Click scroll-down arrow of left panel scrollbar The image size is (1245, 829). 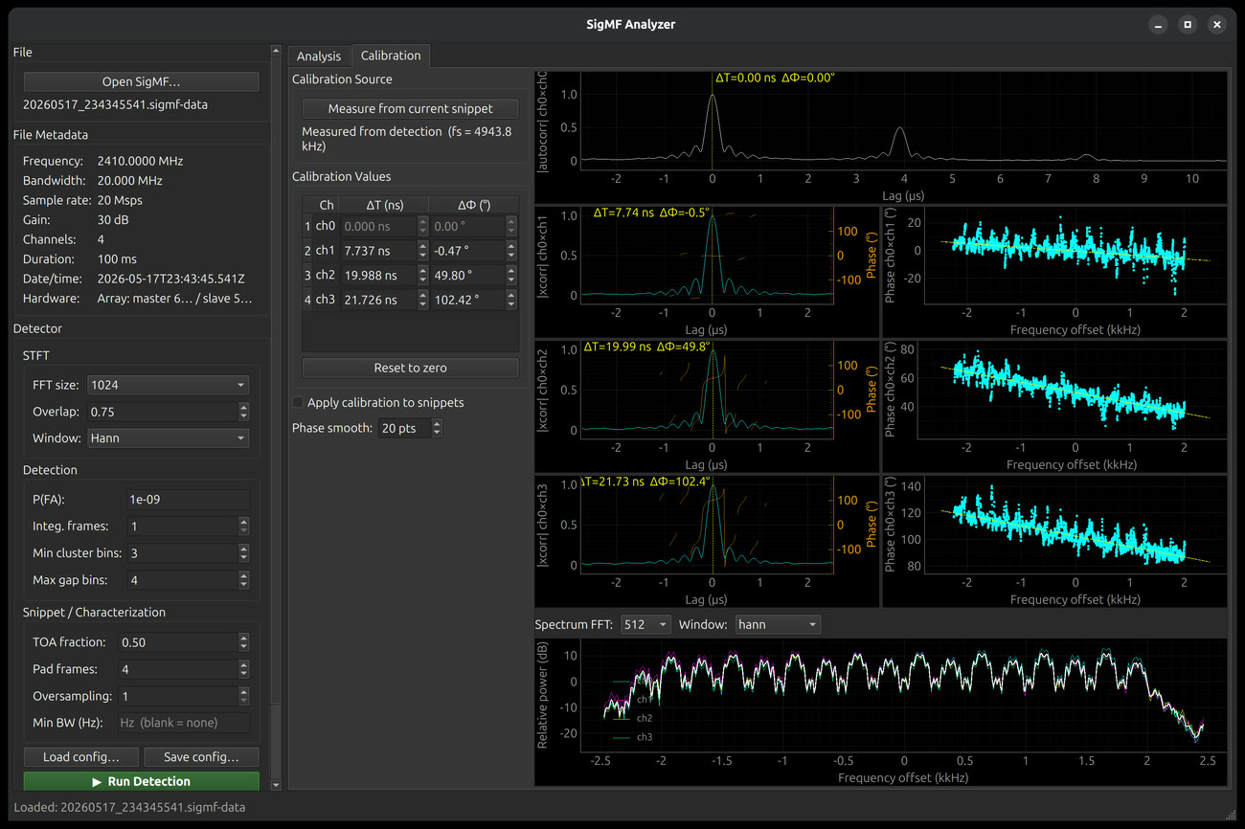[277, 785]
